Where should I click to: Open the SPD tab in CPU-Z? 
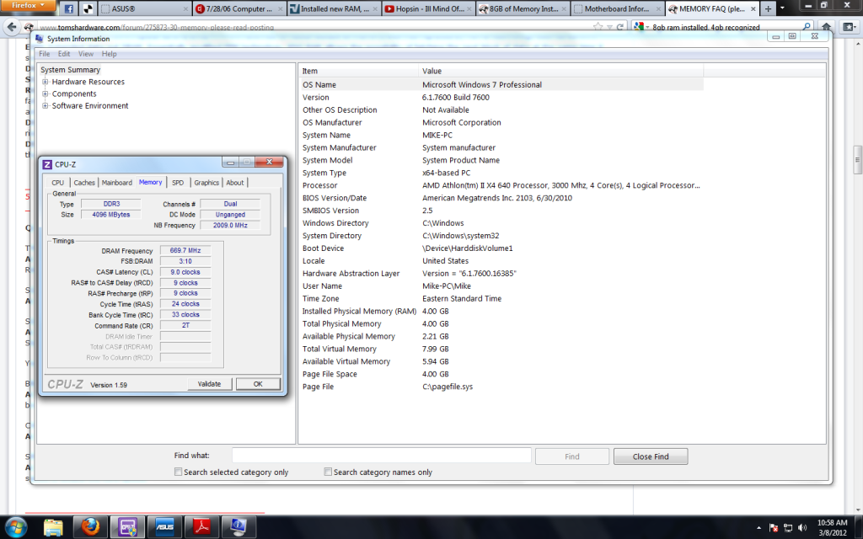click(178, 183)
